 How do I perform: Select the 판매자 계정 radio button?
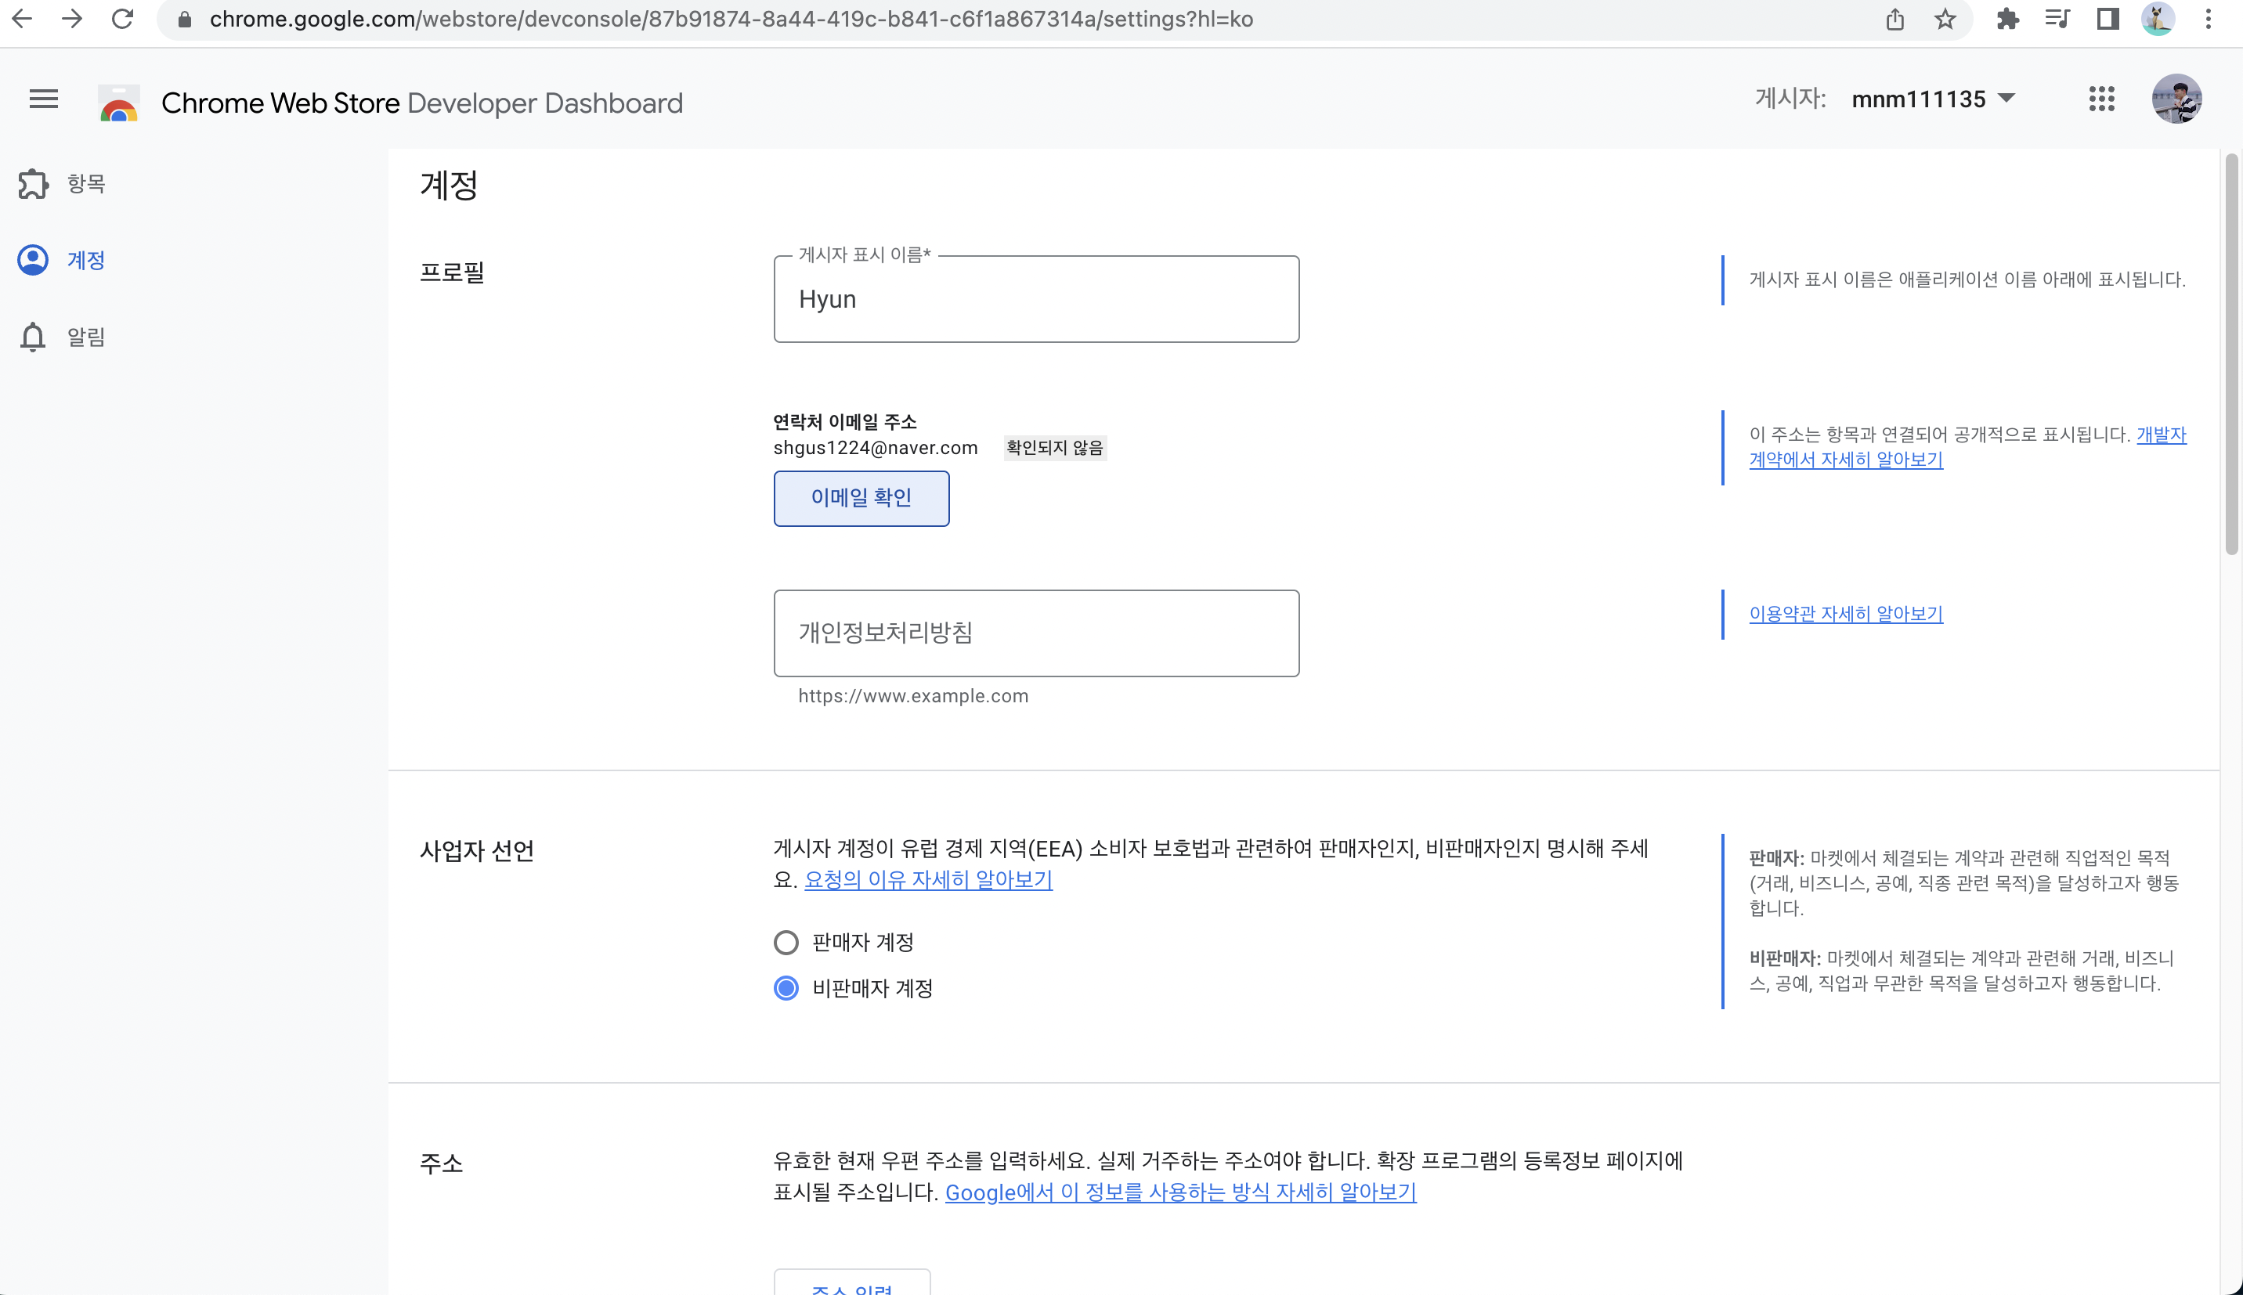[786, 942]
